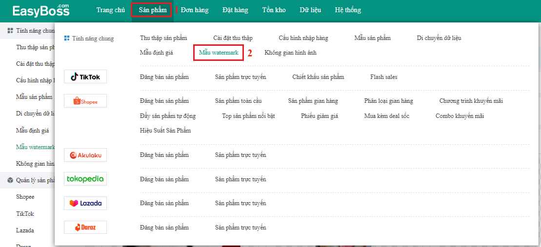Open TikTok Đăng bán sản phẩm
This screenshot has height=247, width=541.
(164, 77)
